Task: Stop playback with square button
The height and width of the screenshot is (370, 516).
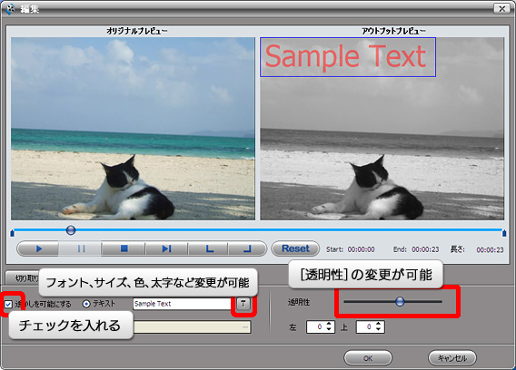Action: (124, 248)
